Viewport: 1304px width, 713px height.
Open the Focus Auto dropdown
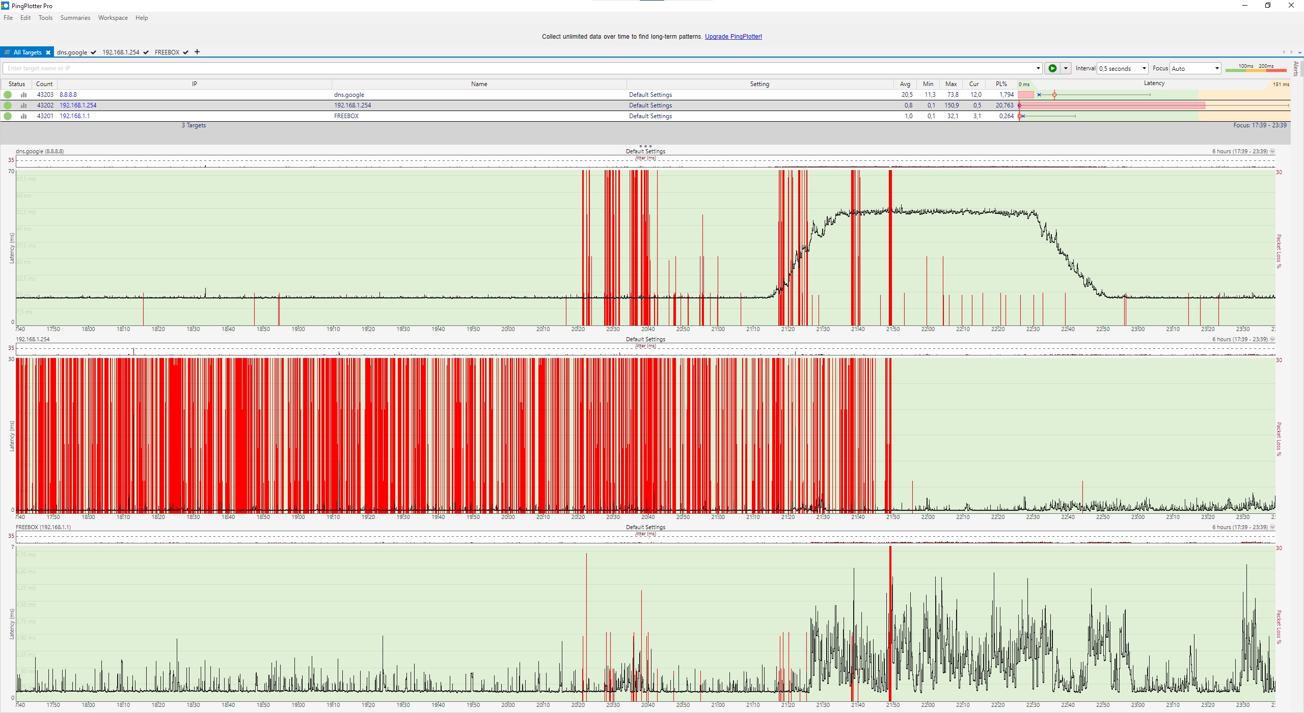coord(1194,68)
